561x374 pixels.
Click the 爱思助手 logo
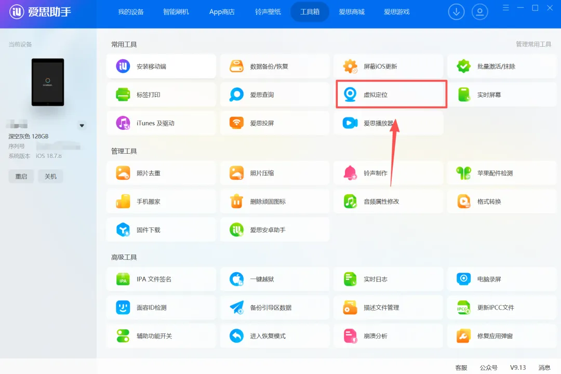point(40,12)
